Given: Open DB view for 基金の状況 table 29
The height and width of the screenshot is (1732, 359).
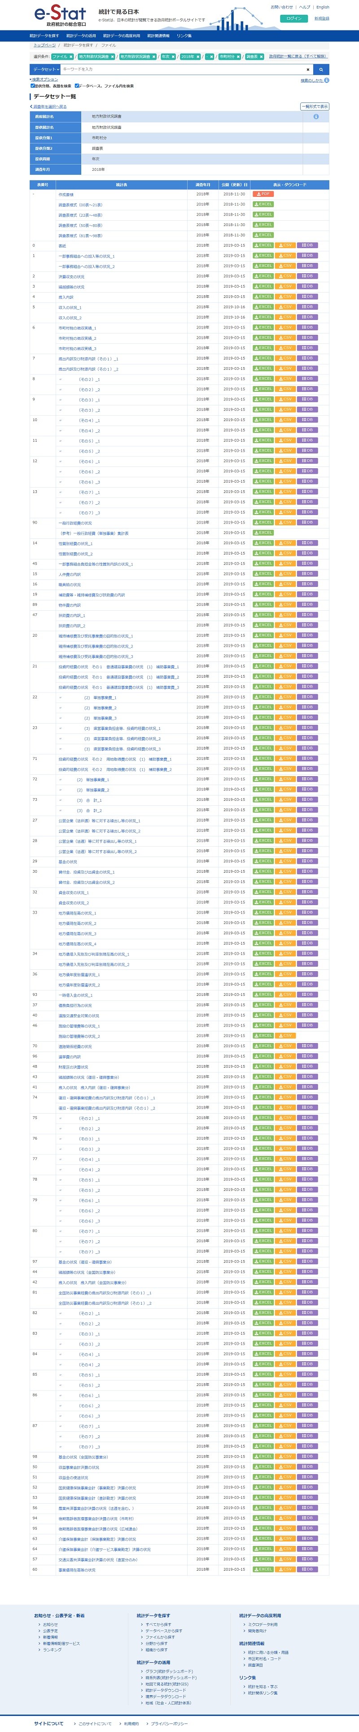Looking at the screenshot, I should (x=307, y=861).
